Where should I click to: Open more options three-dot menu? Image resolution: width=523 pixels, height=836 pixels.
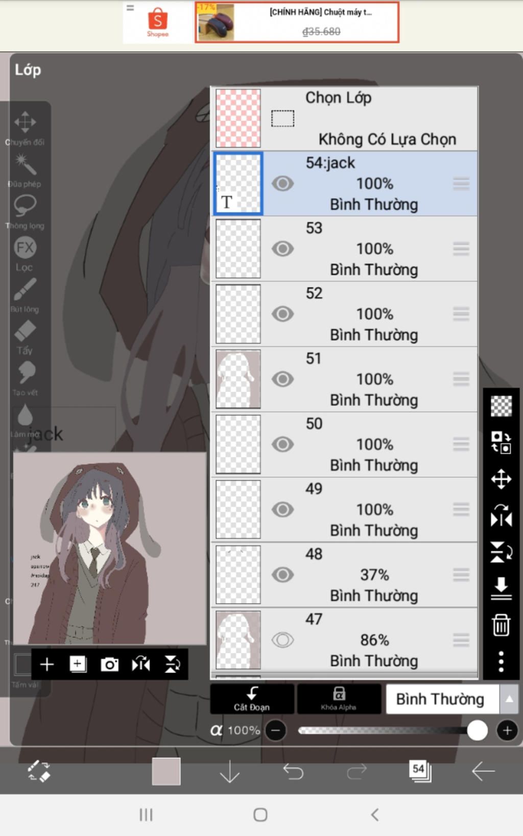pyautogui.click(x=501, y=661)
